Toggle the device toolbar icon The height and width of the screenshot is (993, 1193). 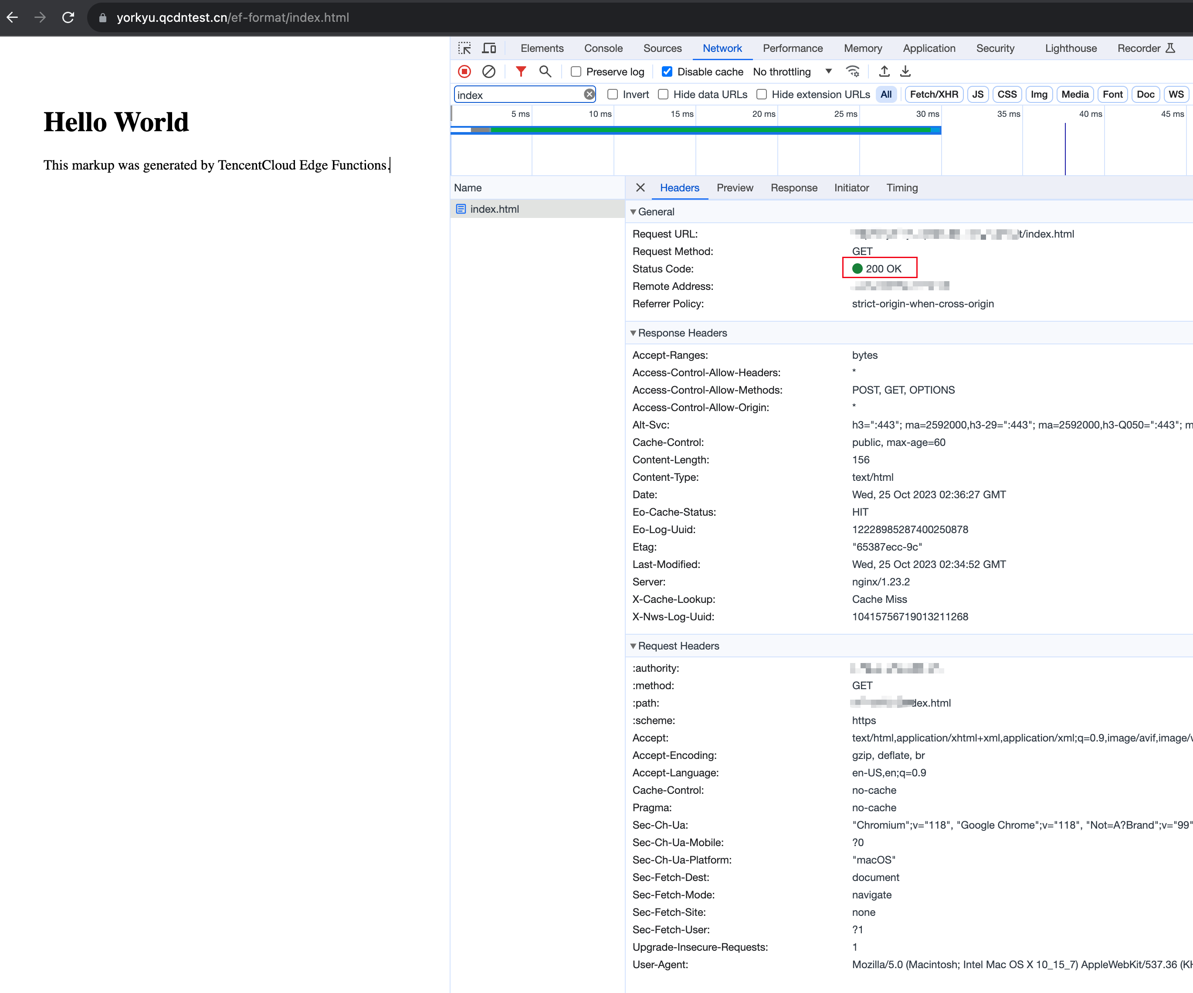[x=488, y=48]
